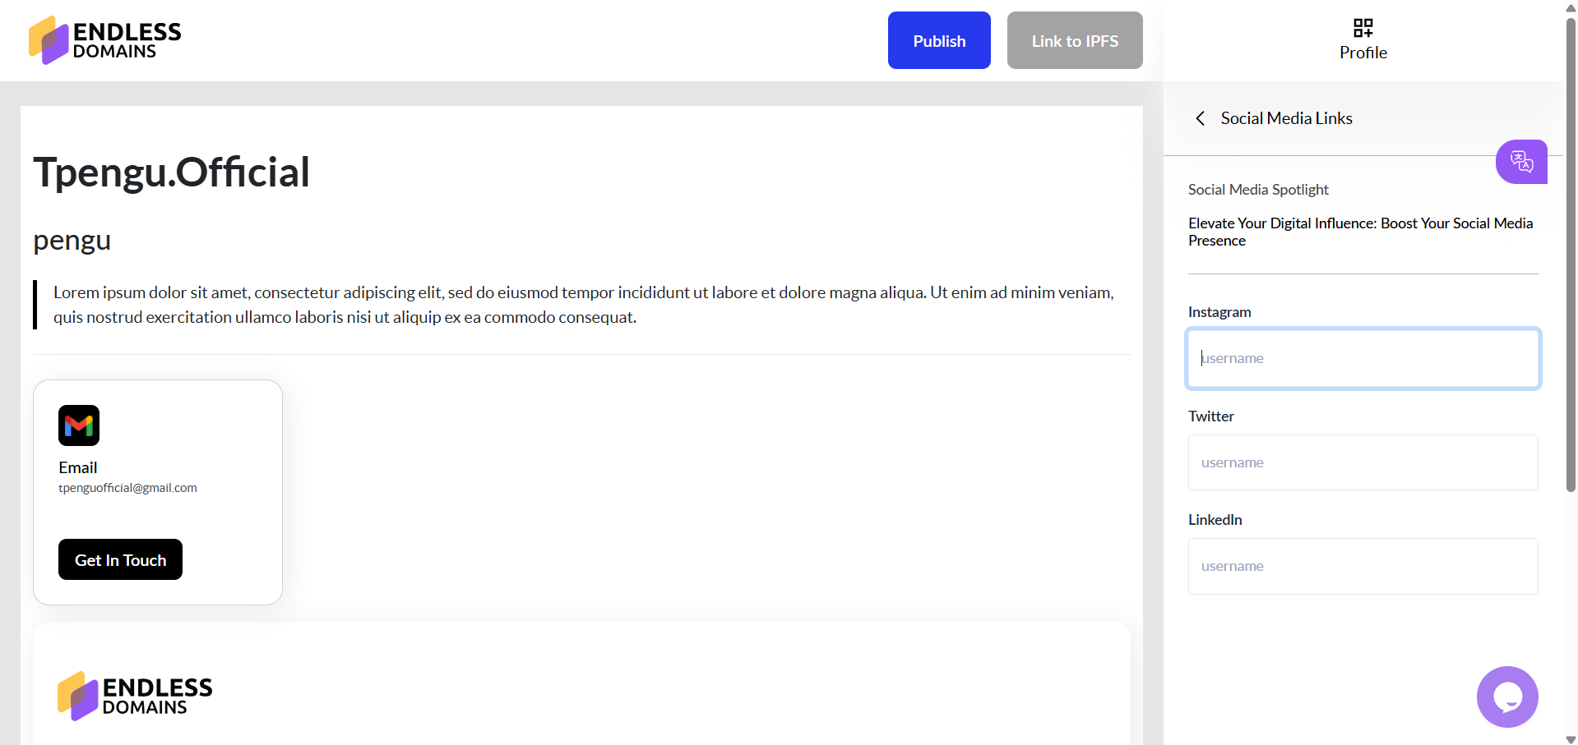Open the purple chat bubble widget

[x=1506, y=697]
